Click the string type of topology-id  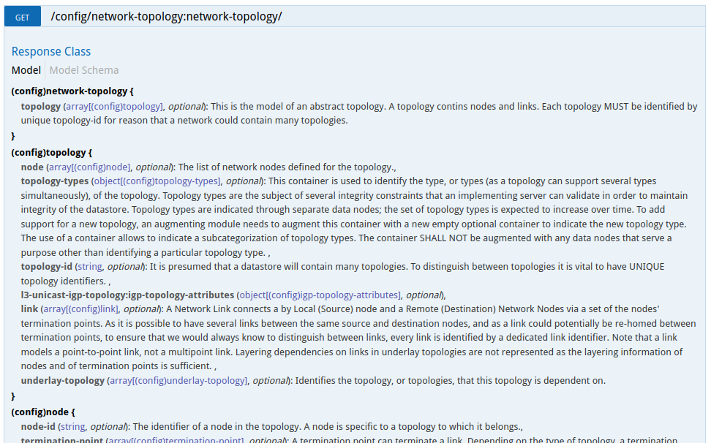(90, 267)
